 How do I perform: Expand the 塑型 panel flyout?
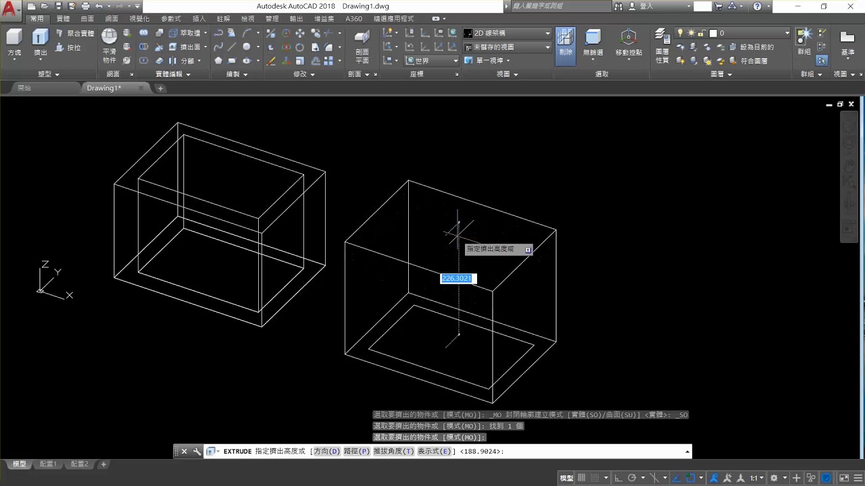49,74
